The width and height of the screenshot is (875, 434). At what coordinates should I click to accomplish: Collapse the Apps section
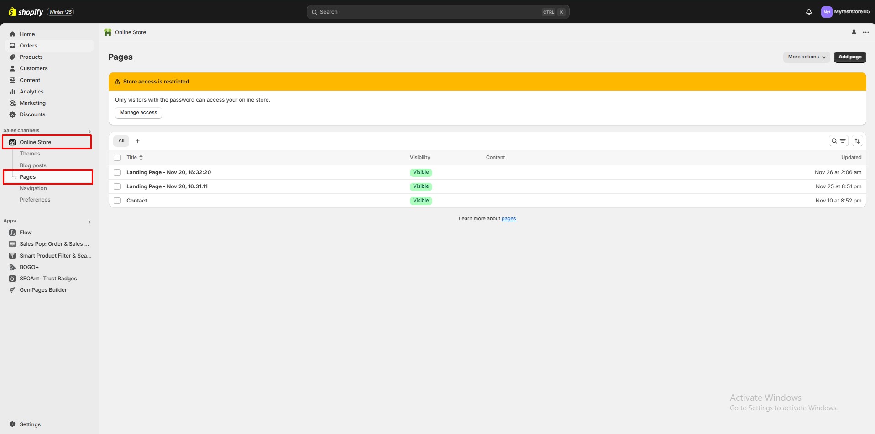89,222
